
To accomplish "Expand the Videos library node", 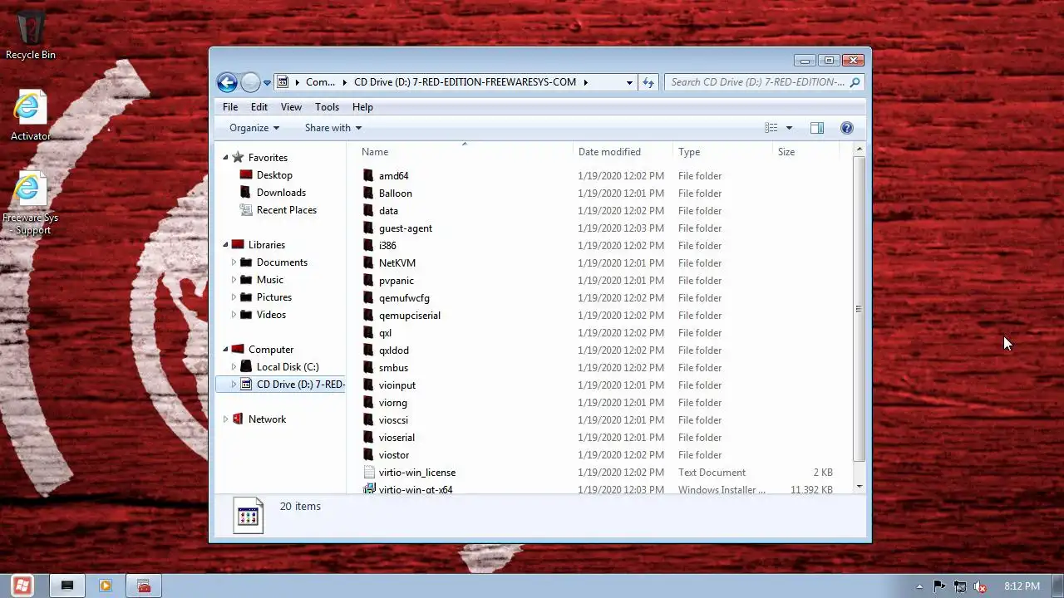I will click(x=234, y=314).
